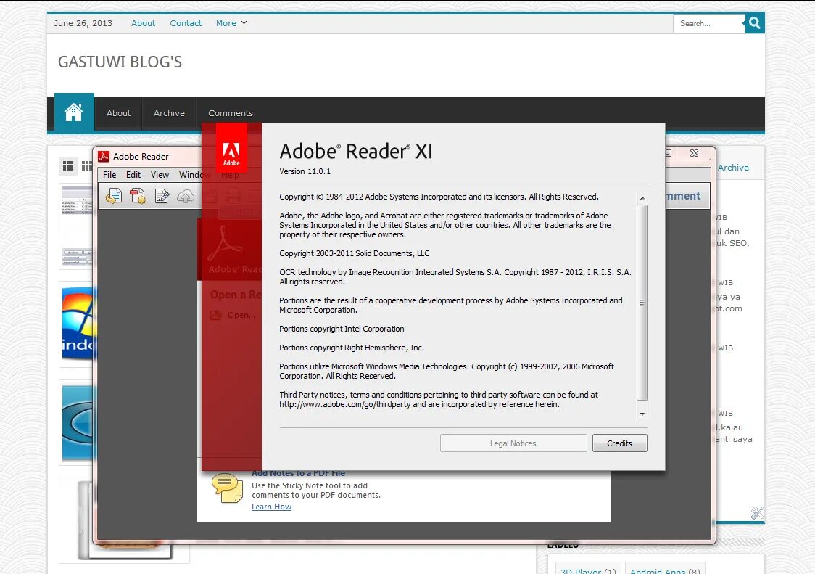Screen dimensions: 815x574
Task: Click the Copyright 2003-2011 Solid Documents line
Action: coord(355,253)
